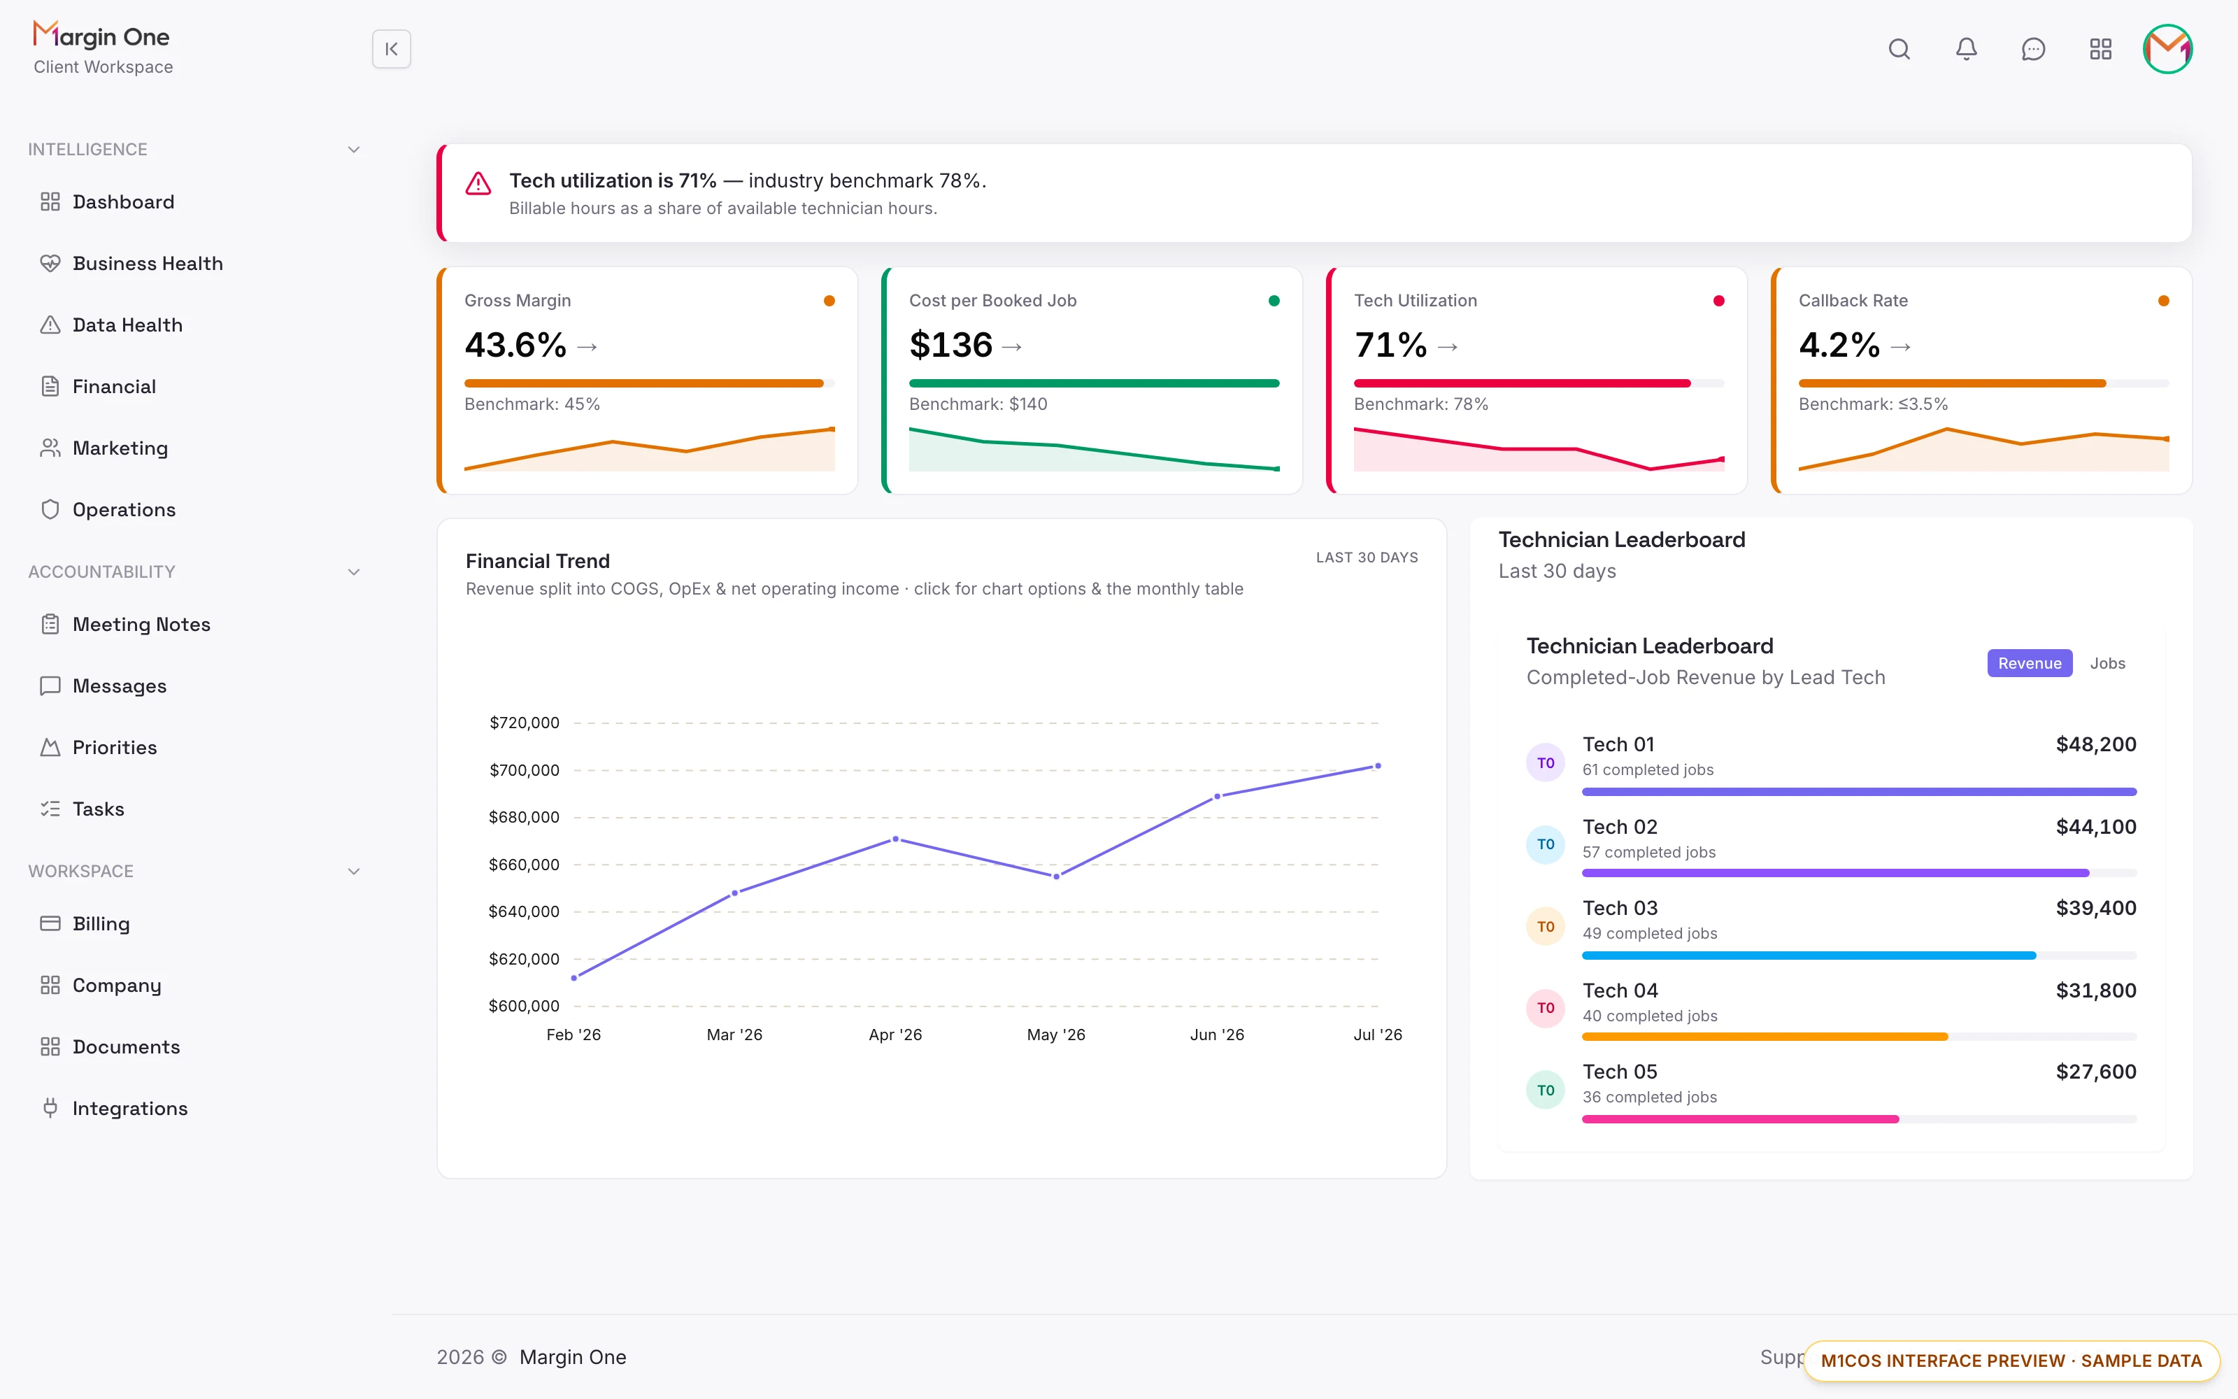Open the search icon in header
The image size is (2238, 1399).
[1899, 49]
